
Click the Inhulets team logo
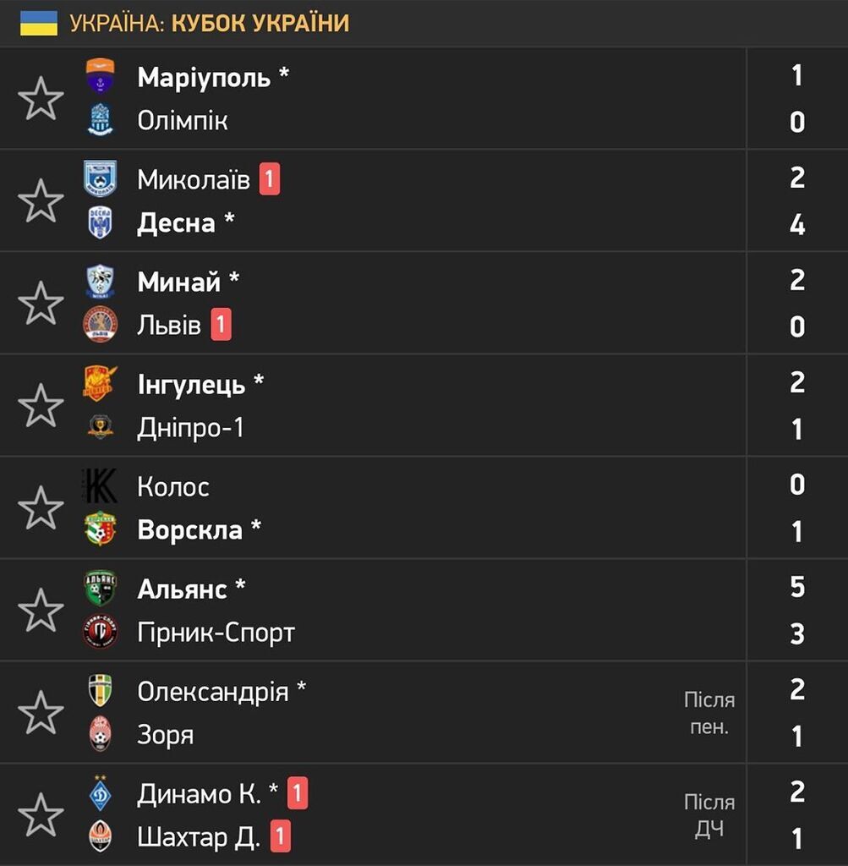100,383
